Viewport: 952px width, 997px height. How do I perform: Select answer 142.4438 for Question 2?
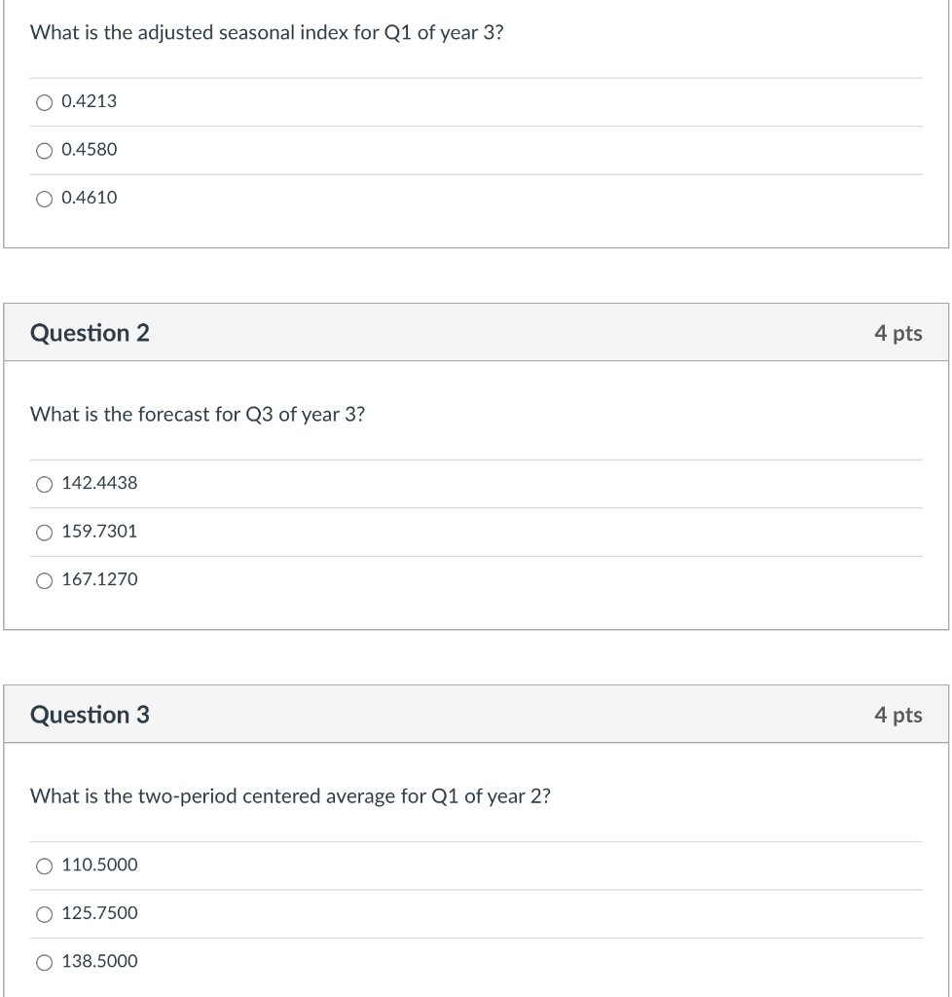(44, 483)
